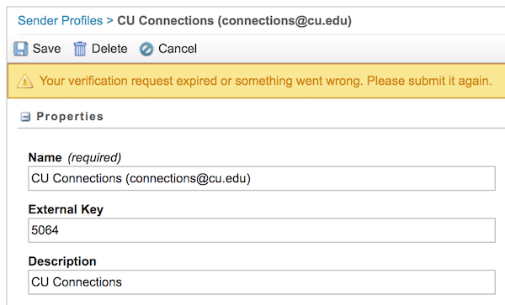Click the verification request expired warning message
The image size is (505, 305).
pyautogui.click(x=266, y=81)
